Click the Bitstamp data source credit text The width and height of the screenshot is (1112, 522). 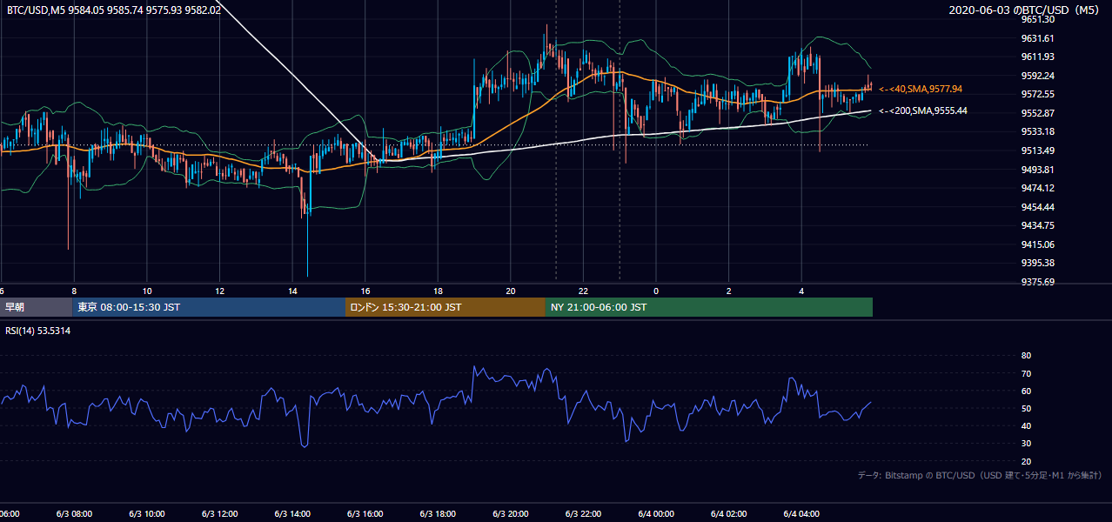980,475
